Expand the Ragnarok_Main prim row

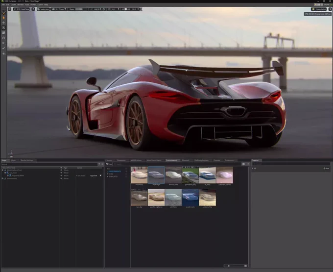(8, 176)
